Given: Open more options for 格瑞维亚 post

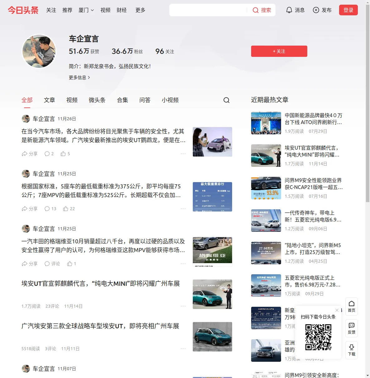Looking at the screenshot, I should click(183, 264).
